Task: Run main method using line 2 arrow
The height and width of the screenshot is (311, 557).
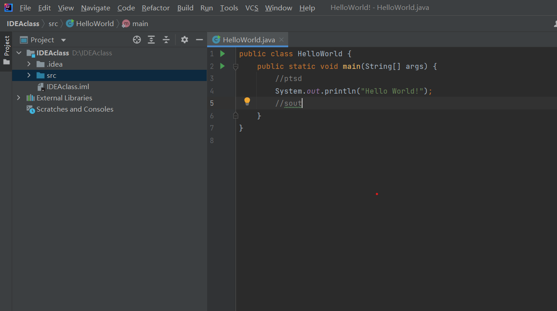Action: click(x=222, y=66)
